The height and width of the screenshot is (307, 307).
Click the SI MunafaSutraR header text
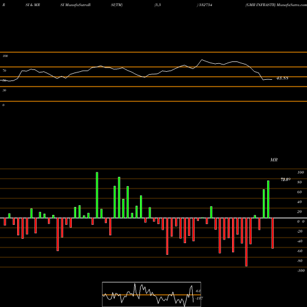click(x=76, y=5)
